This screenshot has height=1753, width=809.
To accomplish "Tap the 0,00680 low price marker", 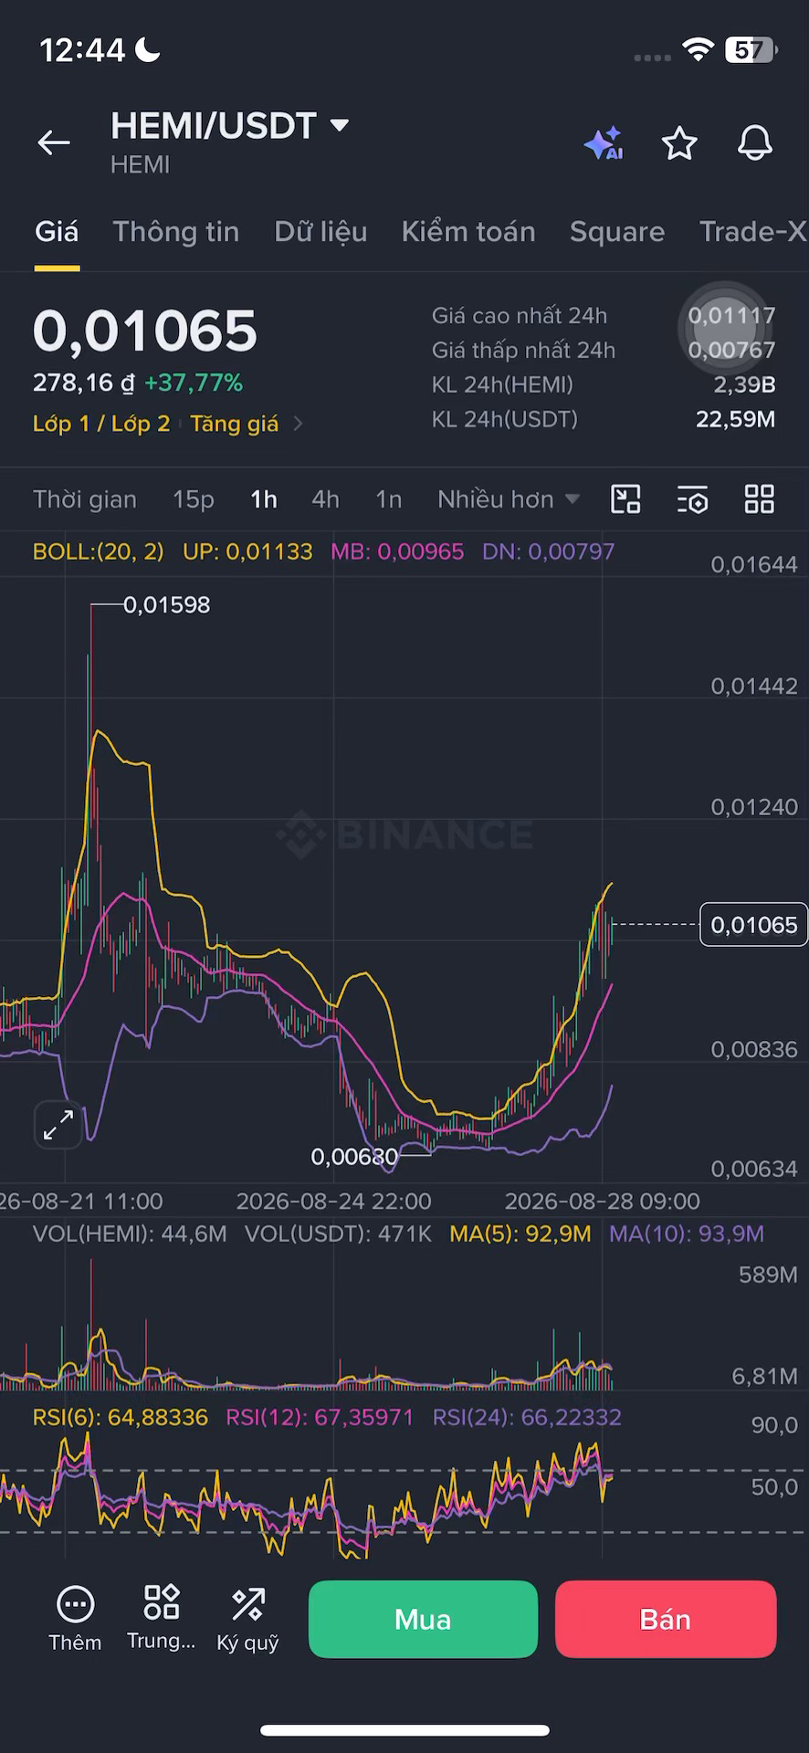I will coord(354,1157).
